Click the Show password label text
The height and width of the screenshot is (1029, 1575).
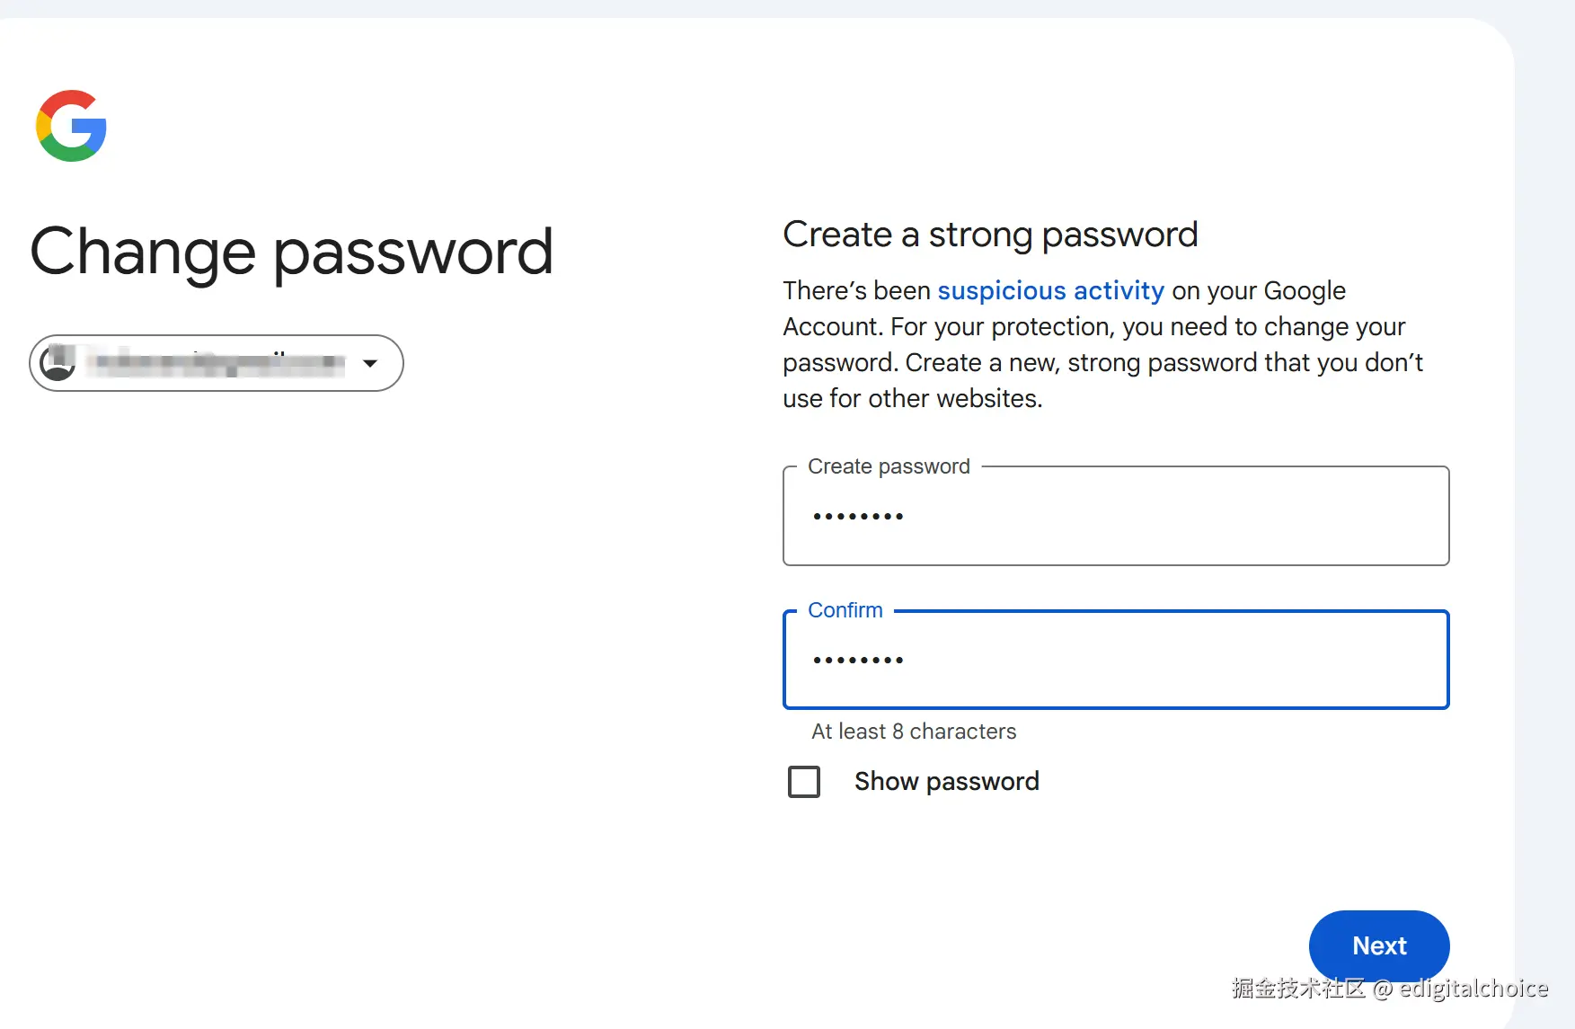coord(946,781)
